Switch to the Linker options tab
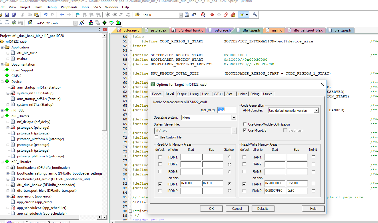 [242, 94]
